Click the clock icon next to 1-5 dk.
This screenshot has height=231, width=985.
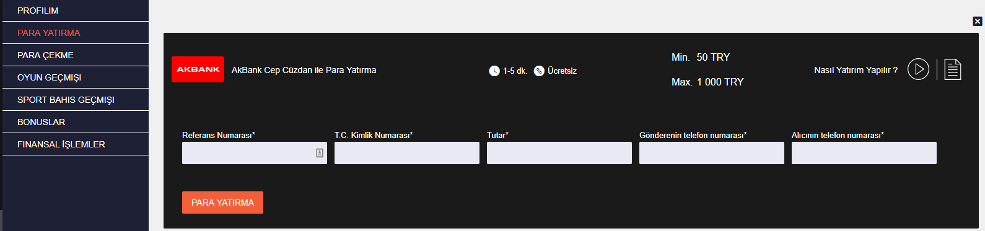494,71
